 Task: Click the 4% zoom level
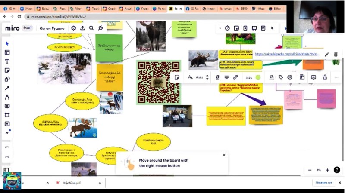click(319, 170)
